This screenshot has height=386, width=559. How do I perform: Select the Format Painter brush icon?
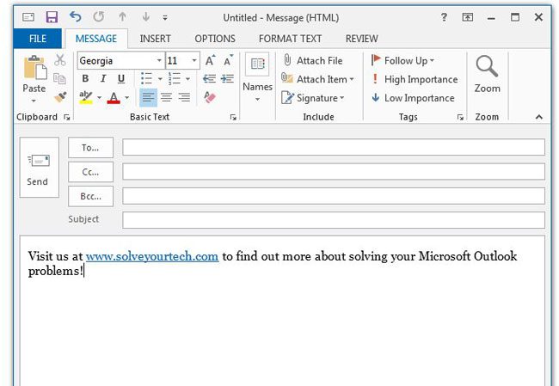click(x=60, y=97)
